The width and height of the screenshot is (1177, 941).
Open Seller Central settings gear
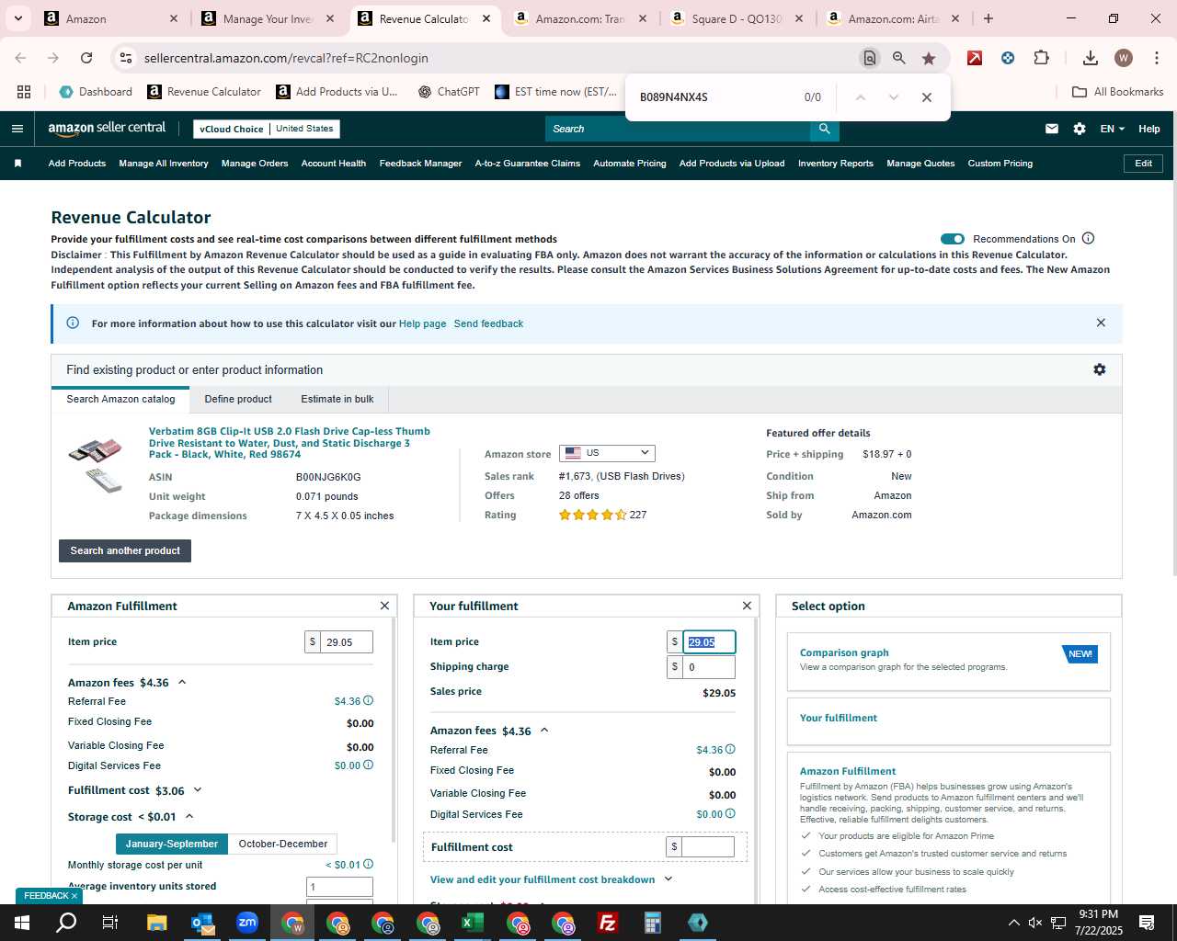pyautogui.click(x=1080, y=129)
